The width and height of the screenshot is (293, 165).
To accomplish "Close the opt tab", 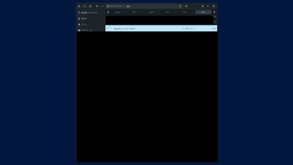I will coord(209,12).
